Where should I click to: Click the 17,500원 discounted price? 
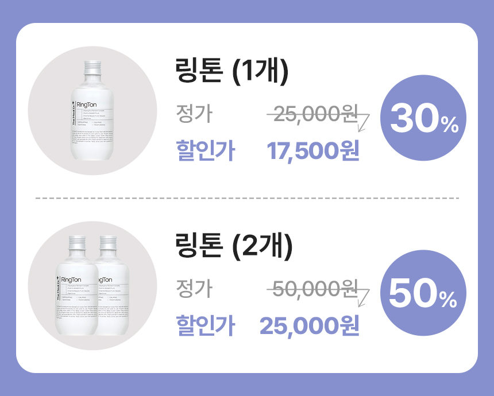tap(312, 151)
